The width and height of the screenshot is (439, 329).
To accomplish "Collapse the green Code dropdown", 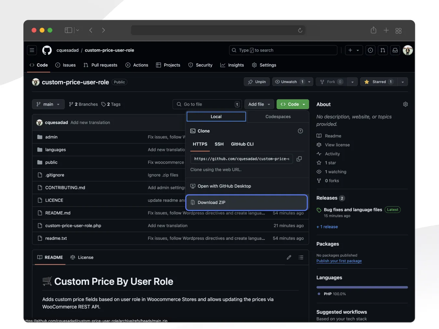I will pyautogui.click(x=293, y=104).
